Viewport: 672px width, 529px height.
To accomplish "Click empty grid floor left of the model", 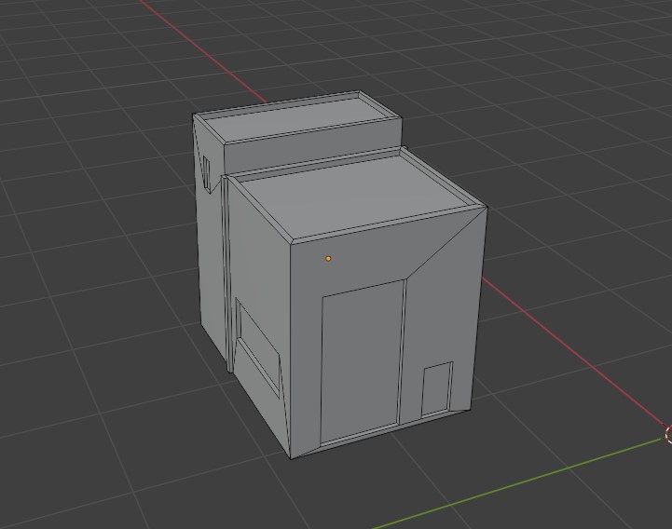I will click(93, 326).
